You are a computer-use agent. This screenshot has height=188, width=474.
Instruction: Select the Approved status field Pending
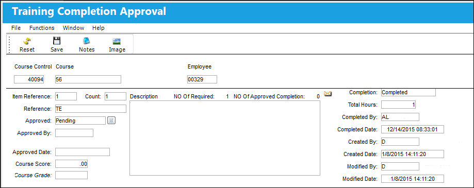80,121
